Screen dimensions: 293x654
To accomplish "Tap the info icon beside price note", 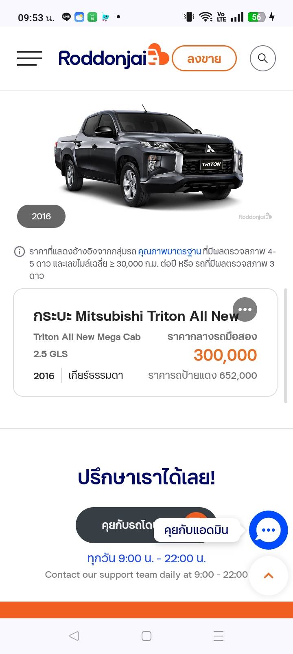I will [x=20, y=252].
